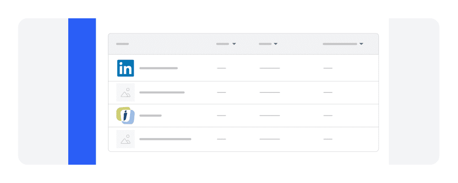458x183 pixels.
Task: Click the Indeed logo icon in third row
Action: click(x=125, y=116)
